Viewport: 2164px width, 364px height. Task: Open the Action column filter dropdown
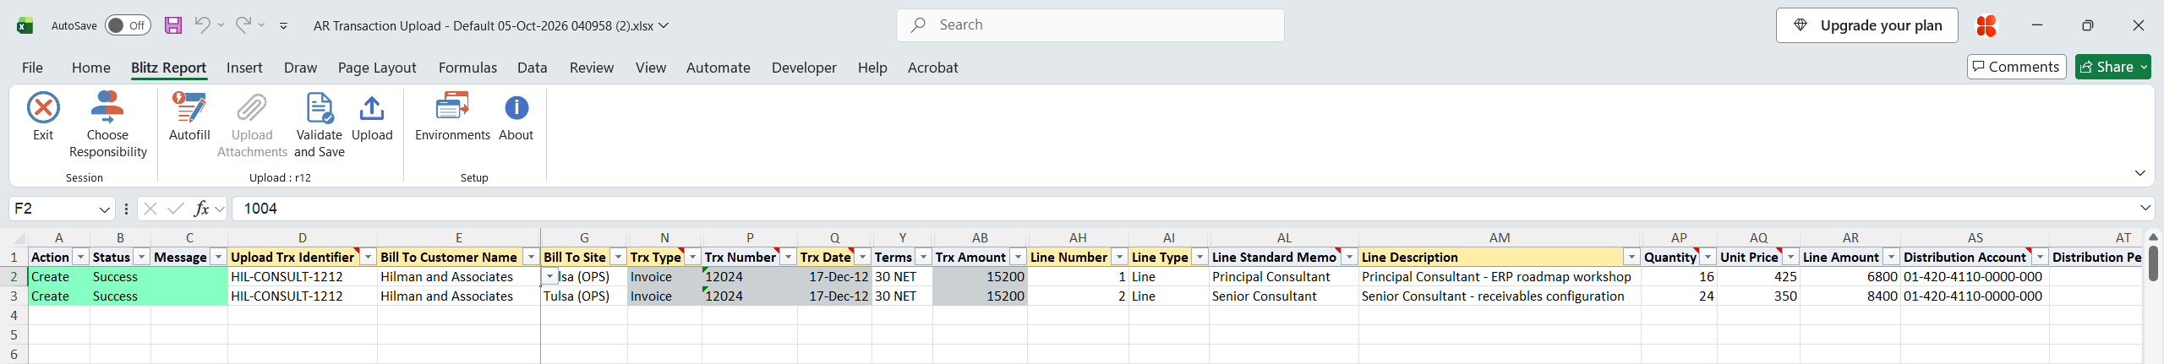[x=80, y=257]
